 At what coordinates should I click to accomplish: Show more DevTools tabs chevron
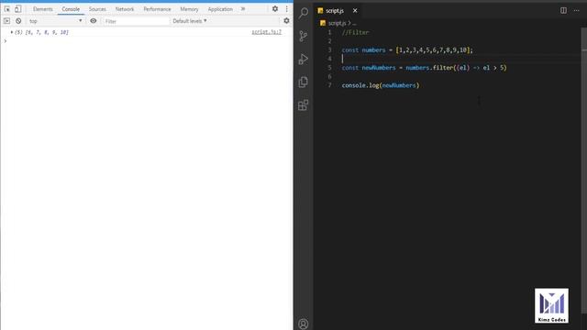click(x=243, y=9)
